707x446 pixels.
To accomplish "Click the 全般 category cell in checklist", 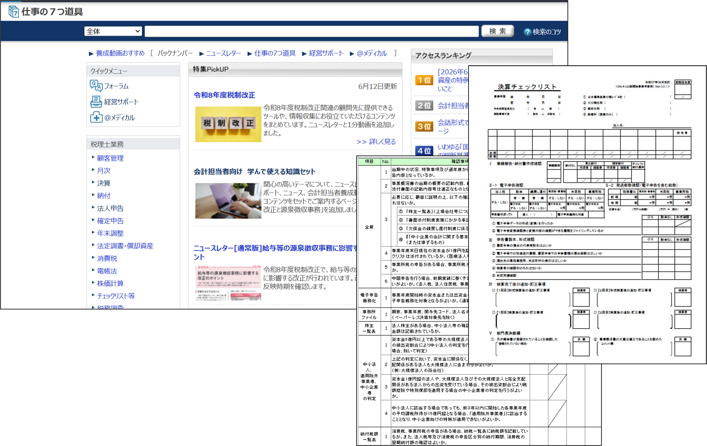I will coord(369,227).
